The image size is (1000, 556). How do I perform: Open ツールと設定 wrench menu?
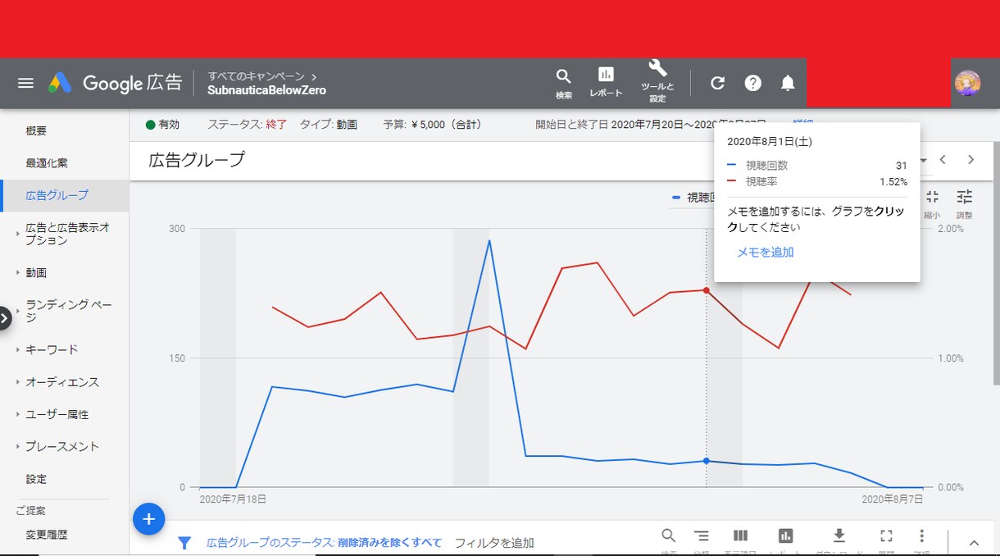pos(657,80)
